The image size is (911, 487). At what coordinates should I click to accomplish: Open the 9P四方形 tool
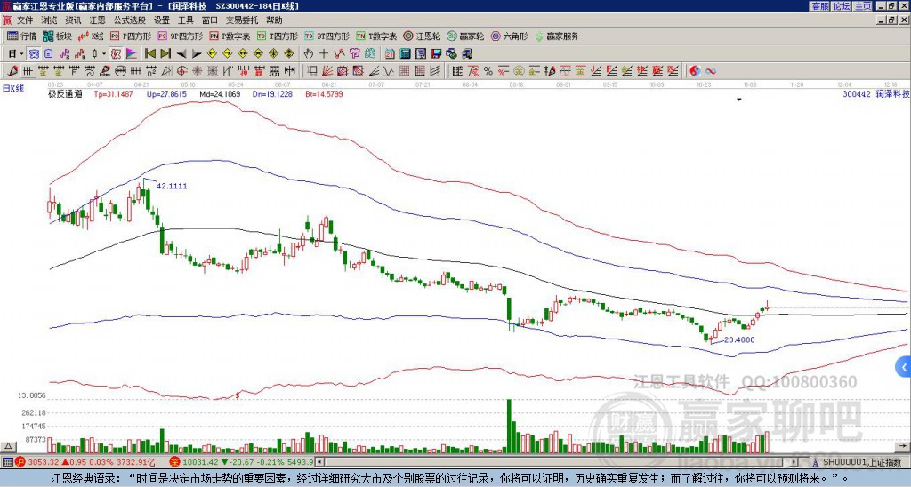coord(180,36)
